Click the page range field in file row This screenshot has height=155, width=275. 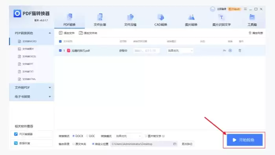click(x=147, y=51)
